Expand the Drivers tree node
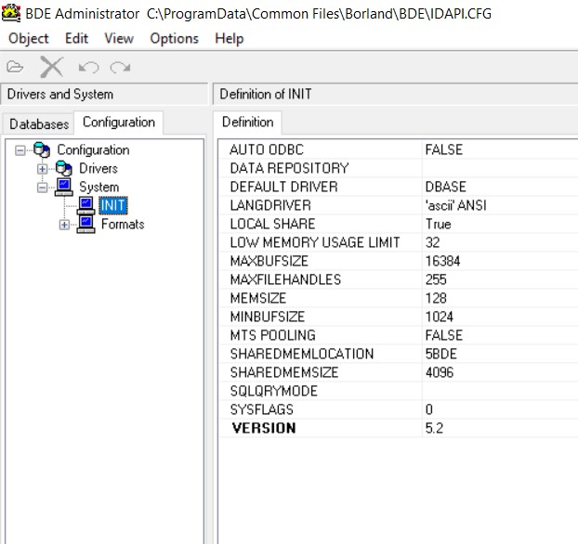 tap(42, 169)
